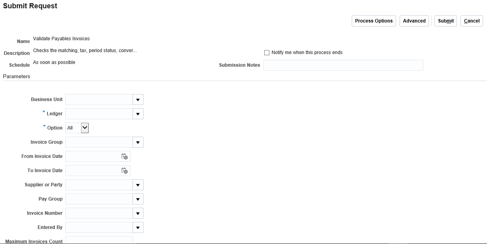The height and width of the screenshot is (244, 487).
Task: Click the Process Options button
Action: (x=373, y=21)
